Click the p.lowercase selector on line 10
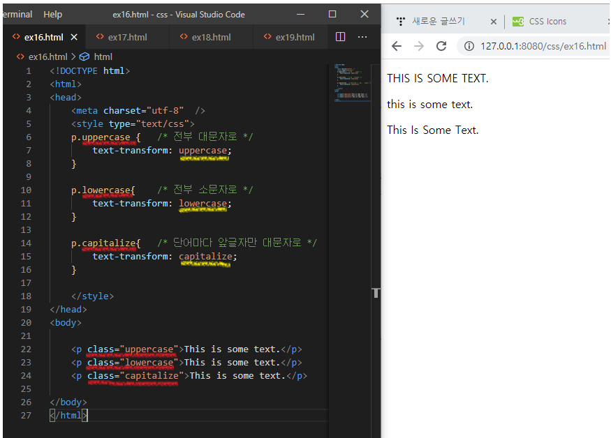 point(101,190)
